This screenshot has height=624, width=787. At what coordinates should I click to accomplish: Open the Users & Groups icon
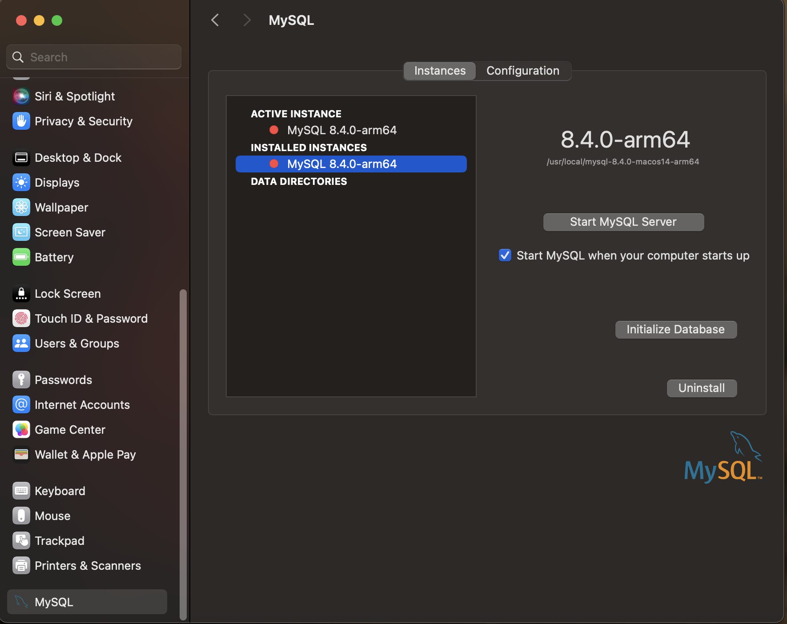coord(21,343)
